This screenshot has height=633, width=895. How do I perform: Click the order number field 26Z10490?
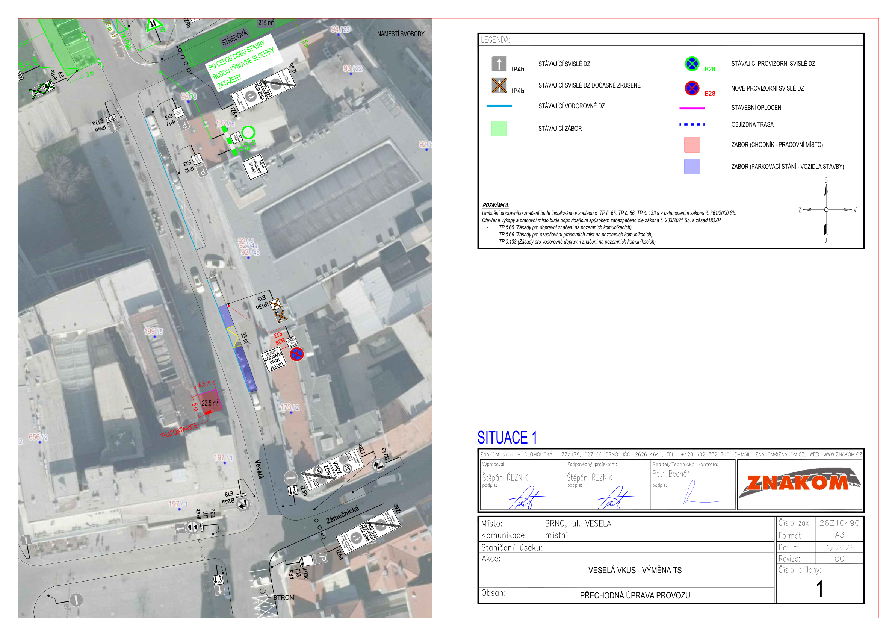(839, 523)
